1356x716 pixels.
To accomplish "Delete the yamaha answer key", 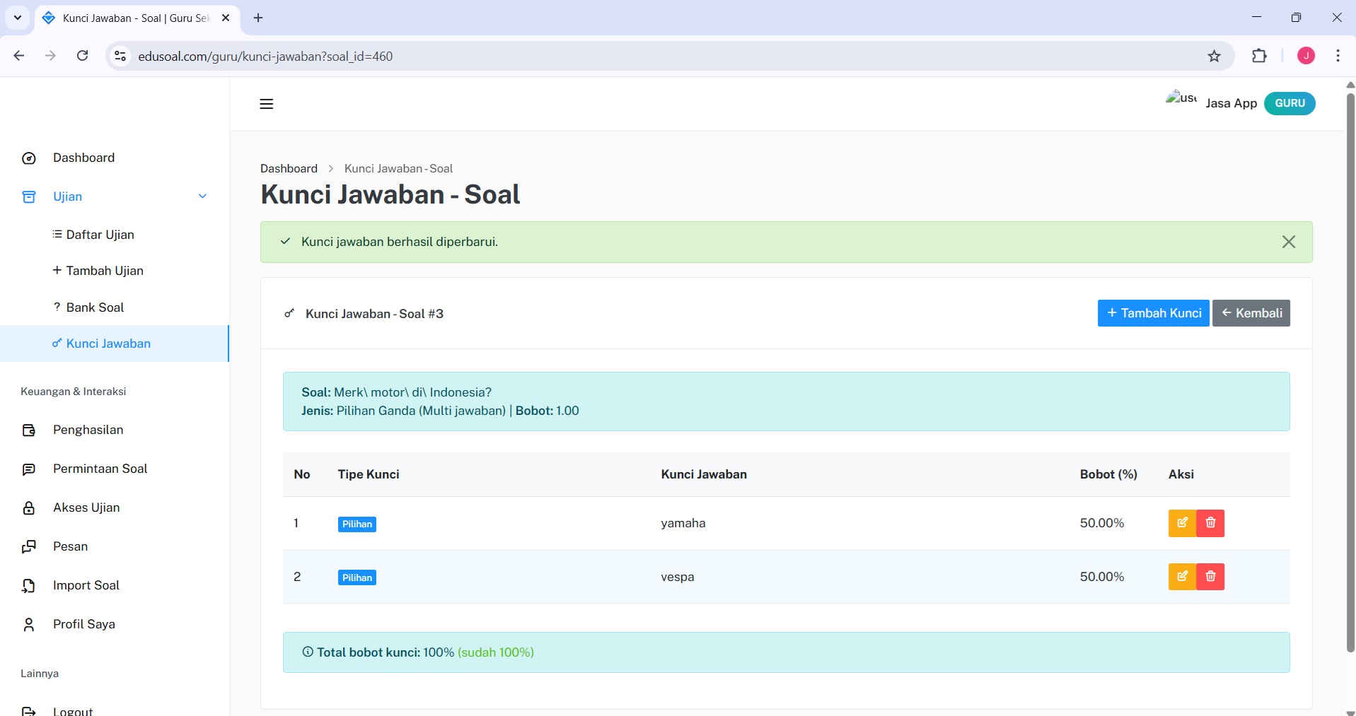I will tap(1210, 523).
